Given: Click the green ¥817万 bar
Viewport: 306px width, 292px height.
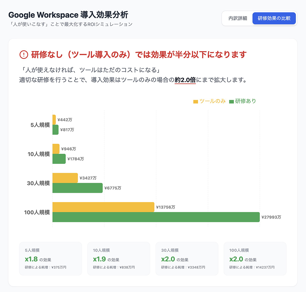Looking at the screenshot, I should tap(55, 130).
